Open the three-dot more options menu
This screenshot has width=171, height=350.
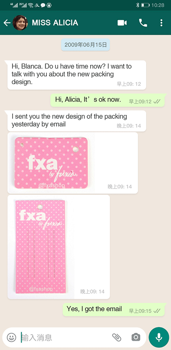161,23
